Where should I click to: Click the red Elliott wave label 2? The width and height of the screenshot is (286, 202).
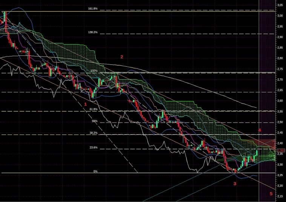pos(121,57)
